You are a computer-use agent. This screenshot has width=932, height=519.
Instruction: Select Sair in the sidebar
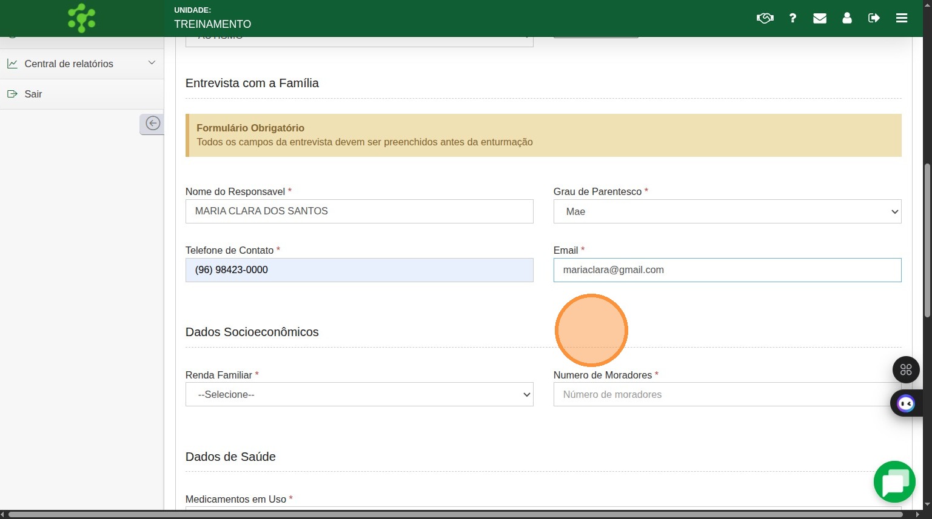tap(33, 94)
